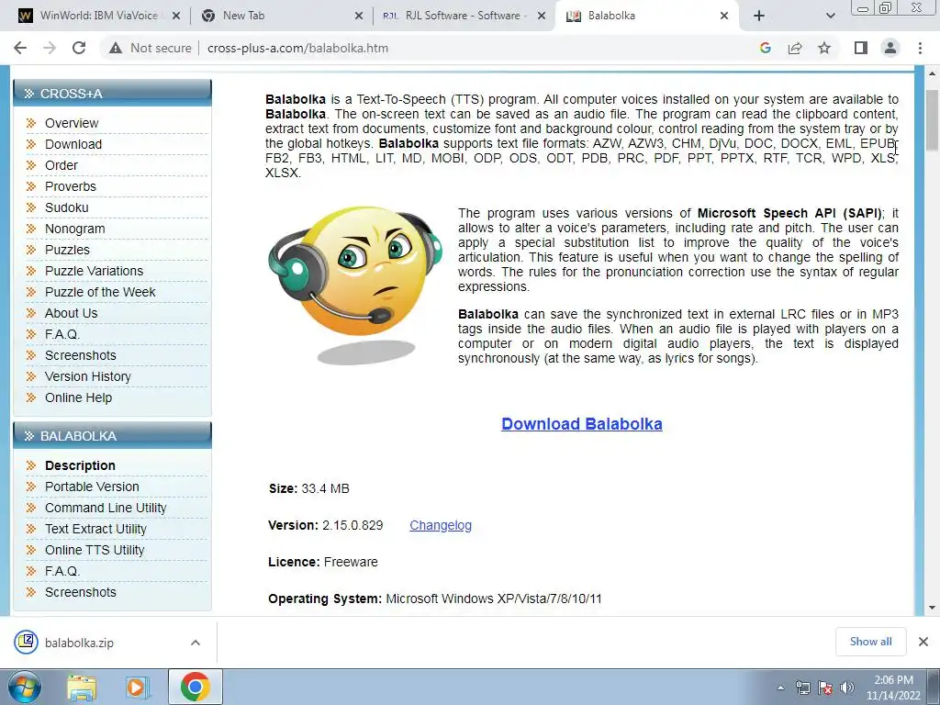The width and height of the screenshot is (940, 705).
Task: Open Text Extract Utility page
Action: coord(95,529)
